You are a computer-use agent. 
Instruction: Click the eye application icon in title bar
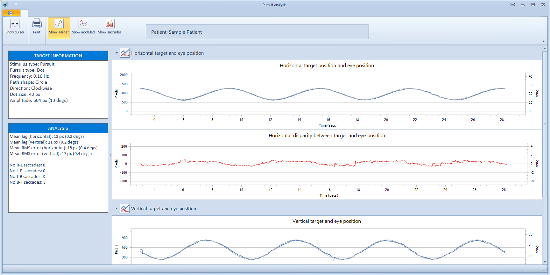5,5
